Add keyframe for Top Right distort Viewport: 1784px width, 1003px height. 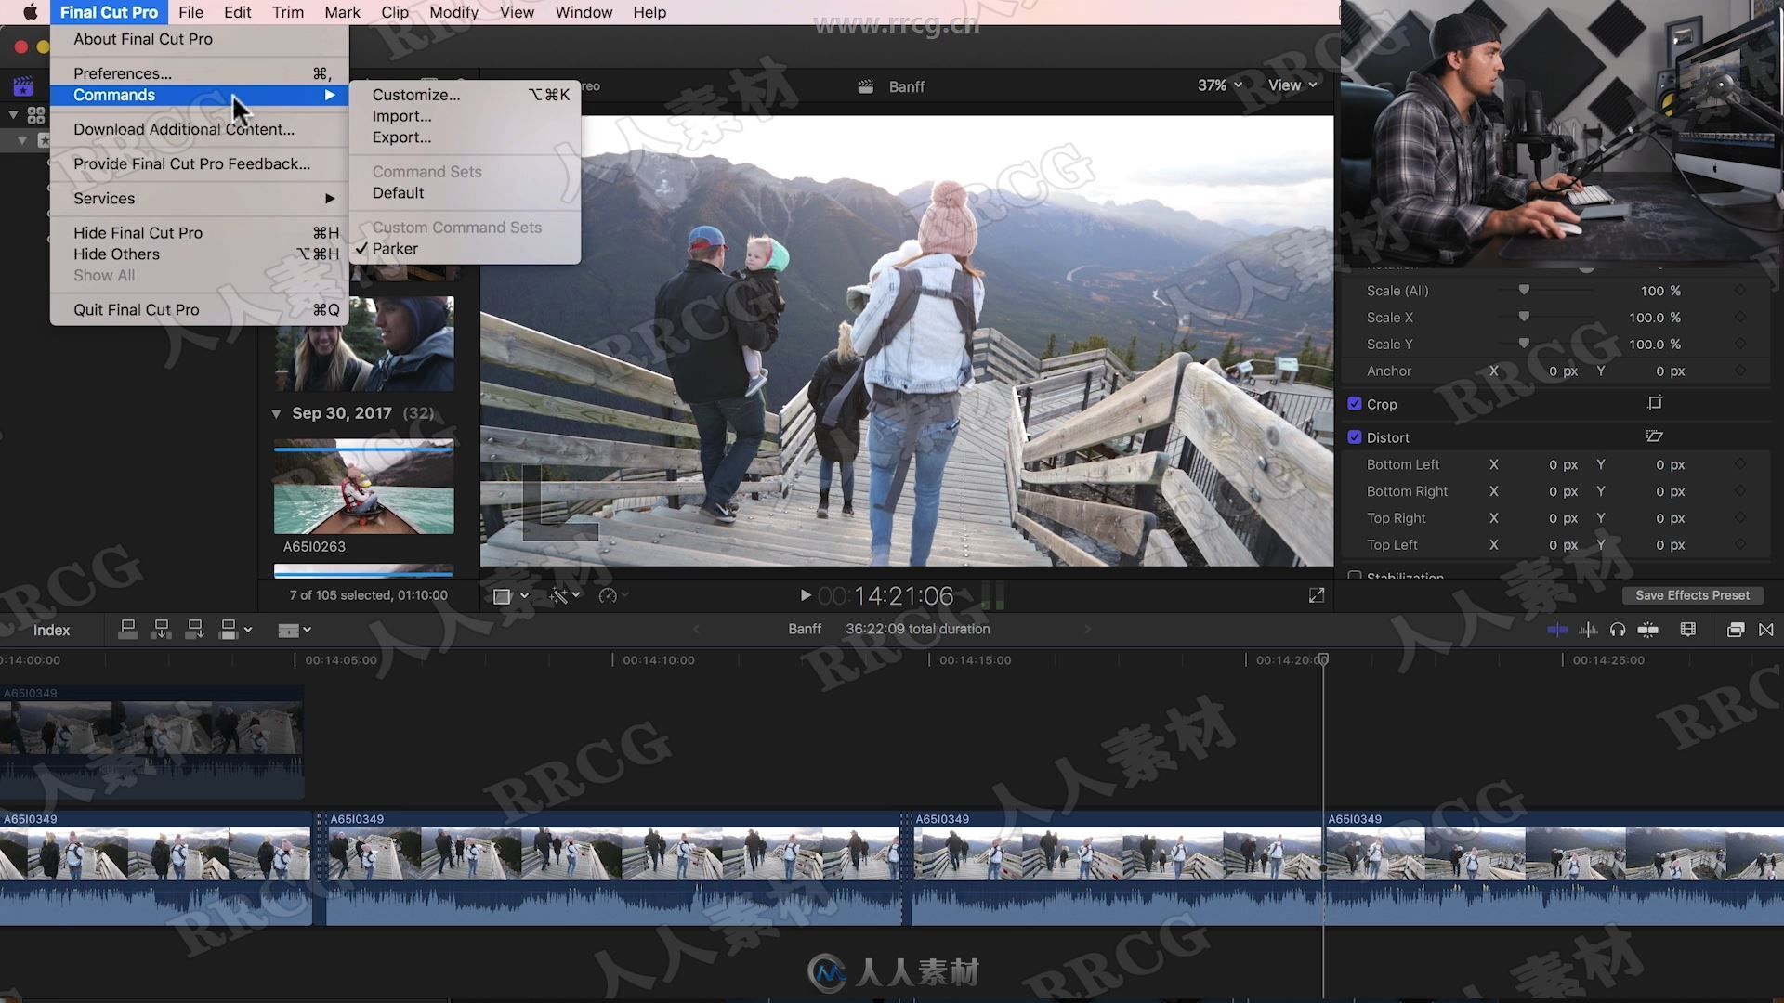(x=1740, y=518)
